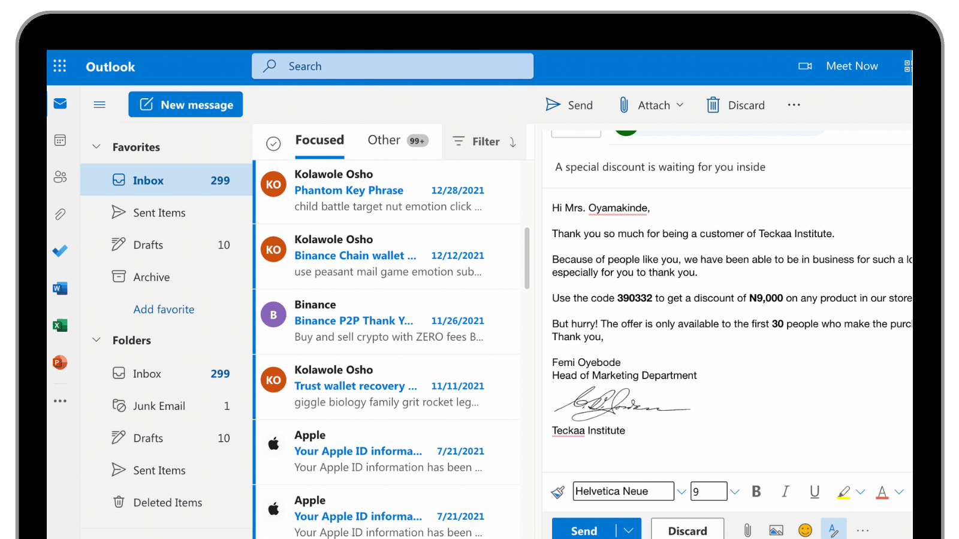Click the font size input showing 9
This screenshot has height=539, width=959.
(x=708, y=492)
